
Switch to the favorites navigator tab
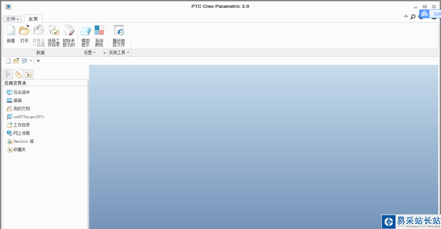pyautogui.click(x=28, y=74)
